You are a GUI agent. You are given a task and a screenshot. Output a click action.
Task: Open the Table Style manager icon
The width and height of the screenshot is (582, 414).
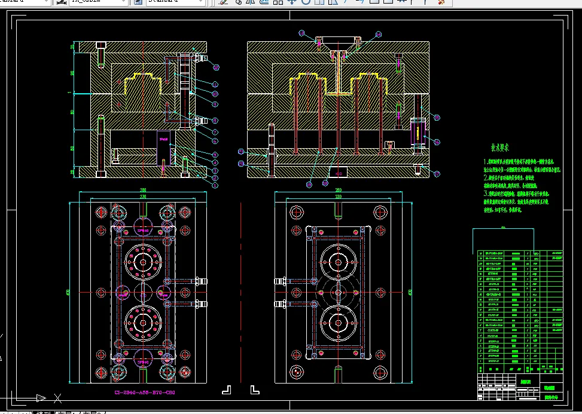(x=138, y=2)
